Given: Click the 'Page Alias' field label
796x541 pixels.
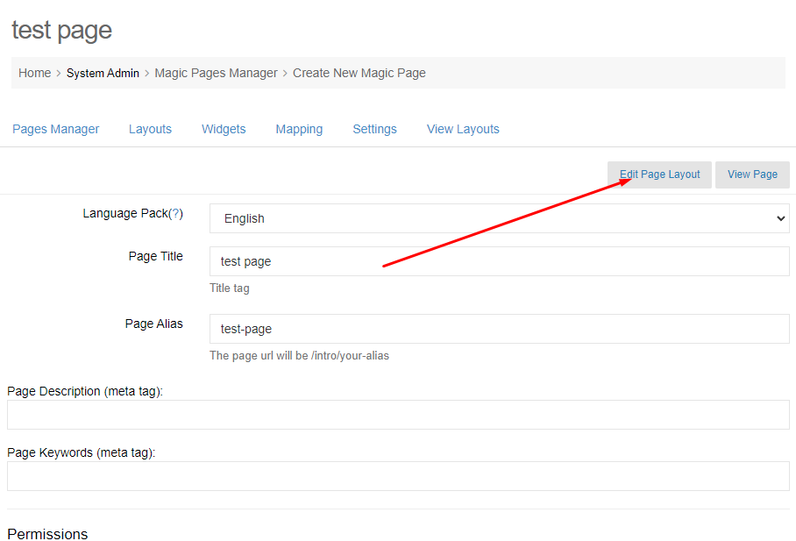Looking at the screenshot, I should point(153,324).
